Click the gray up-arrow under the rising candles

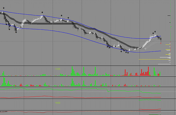145,49
